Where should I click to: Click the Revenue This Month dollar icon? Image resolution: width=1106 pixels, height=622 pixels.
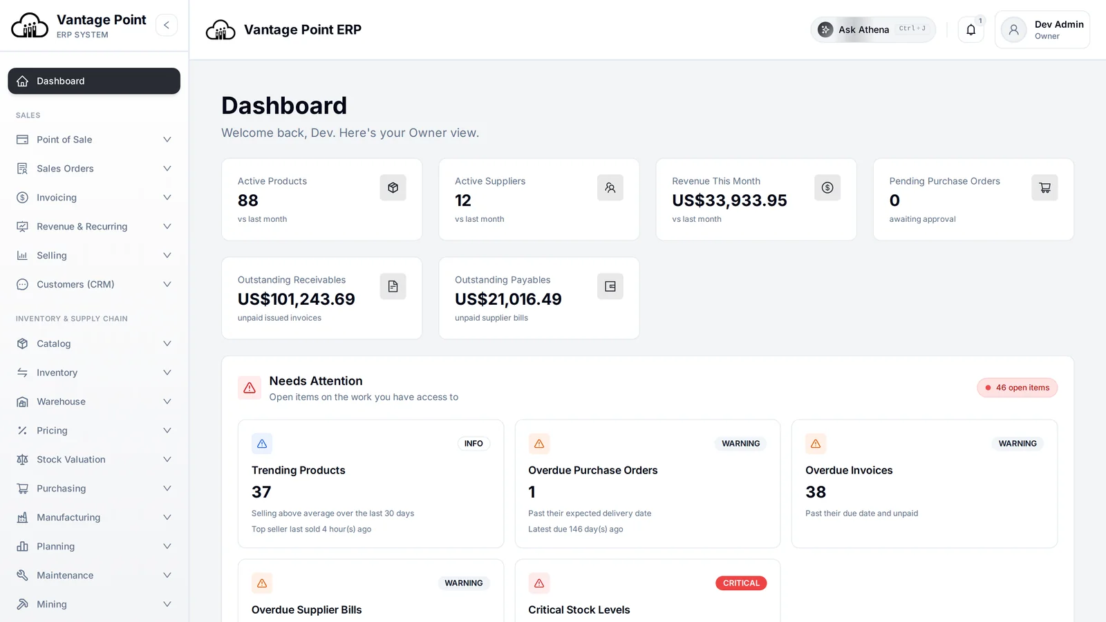(827, 187)
